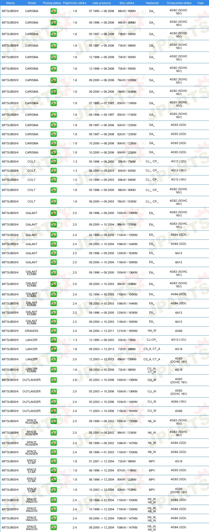Click the fuel icon in the CARISMA 85kW / 115KM row
The width and height of the screenshot is (209, 532).
53,115
